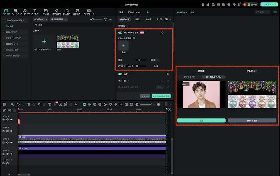Select the ローカルファイル tab
The image size is (280, 176).
point(213,76)
